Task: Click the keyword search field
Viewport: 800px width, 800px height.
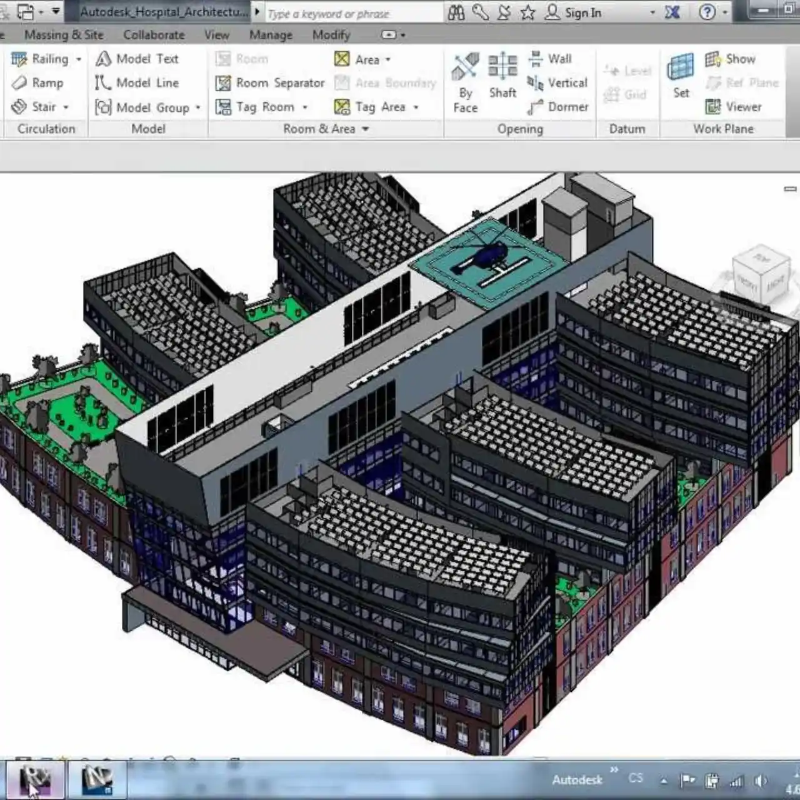Action: point(352,13)
